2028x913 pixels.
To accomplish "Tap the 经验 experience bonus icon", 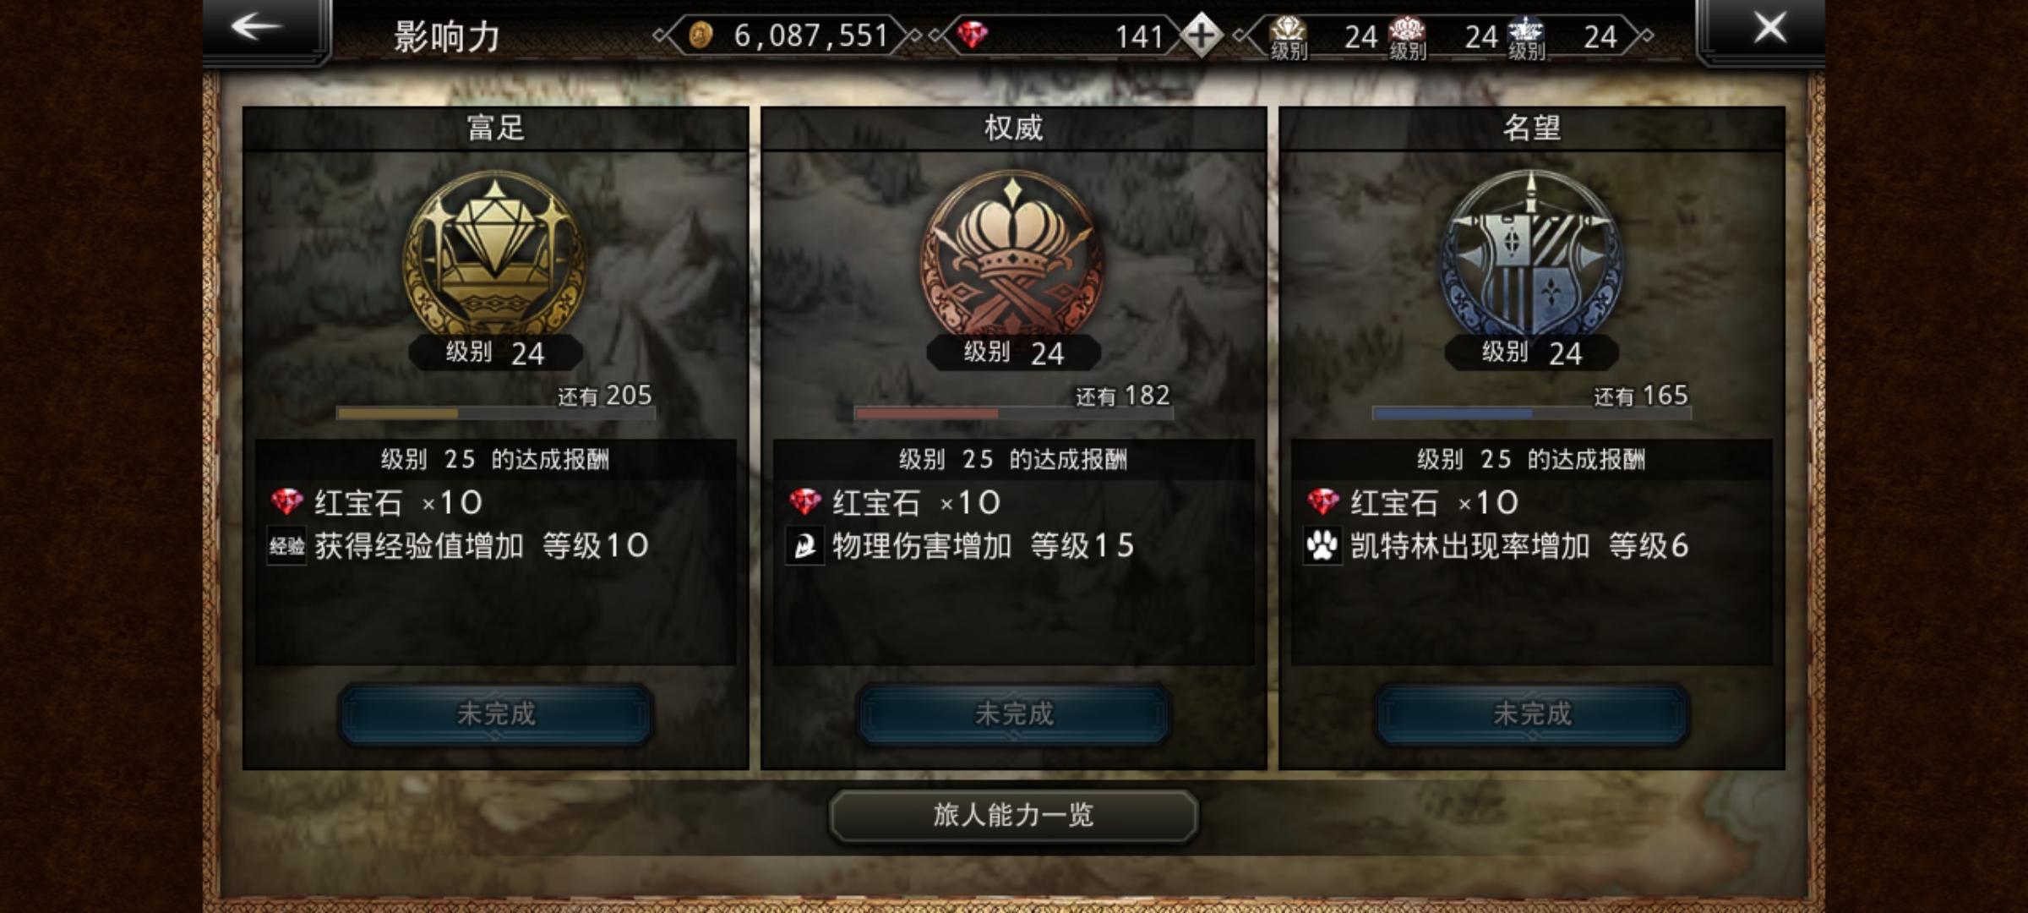I will point(286,546).
